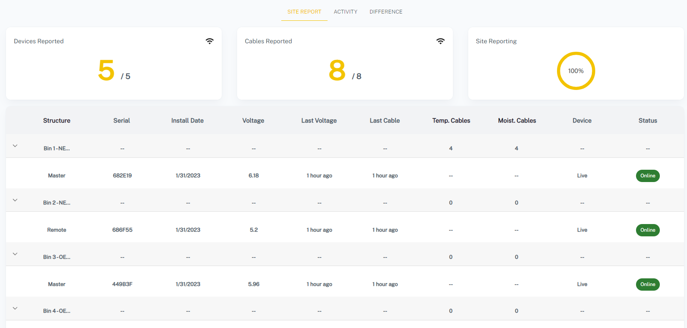Open the Difference tab

click(385, 12)
